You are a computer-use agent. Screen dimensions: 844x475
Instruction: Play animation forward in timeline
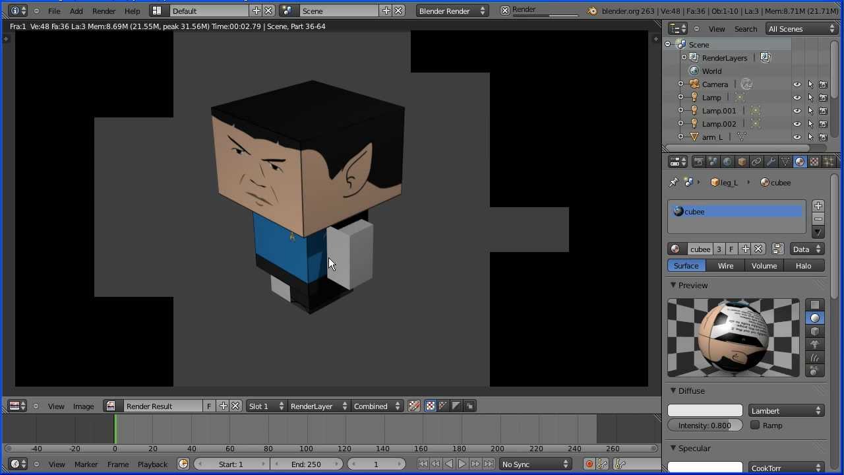[462, 464]
